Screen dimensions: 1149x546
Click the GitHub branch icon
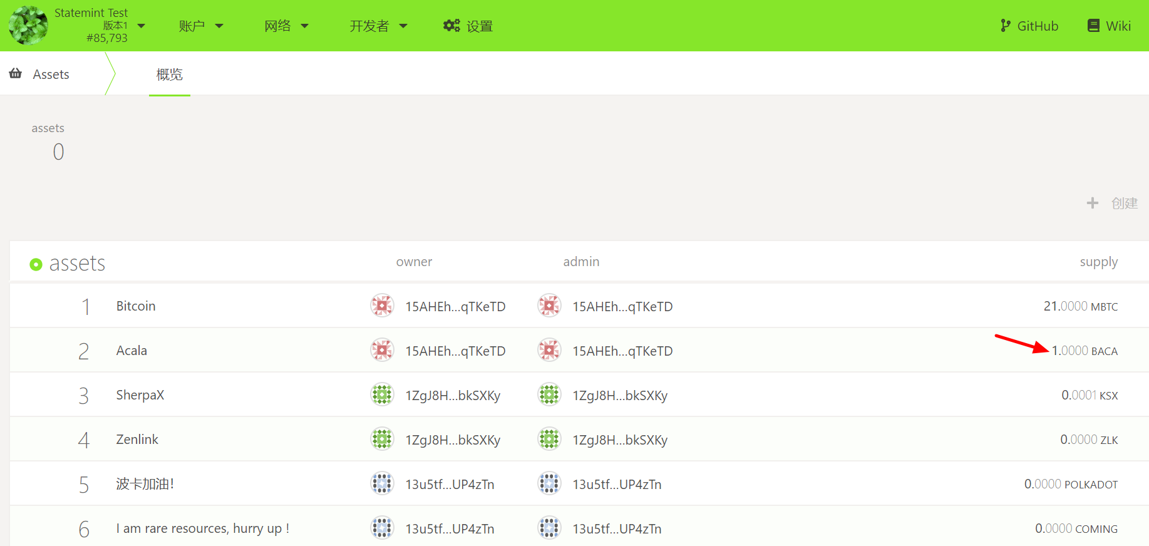[x=1006, y=26]
